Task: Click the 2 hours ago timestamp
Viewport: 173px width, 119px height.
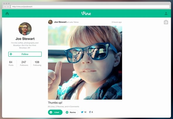Action: click(x=117, y=22)
